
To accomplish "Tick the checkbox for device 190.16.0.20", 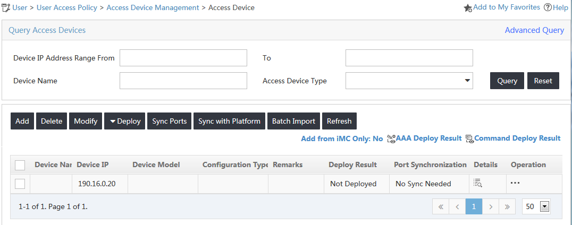I will pos(20,184).
